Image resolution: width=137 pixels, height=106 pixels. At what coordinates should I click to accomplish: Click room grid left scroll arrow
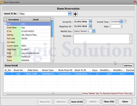5,93
